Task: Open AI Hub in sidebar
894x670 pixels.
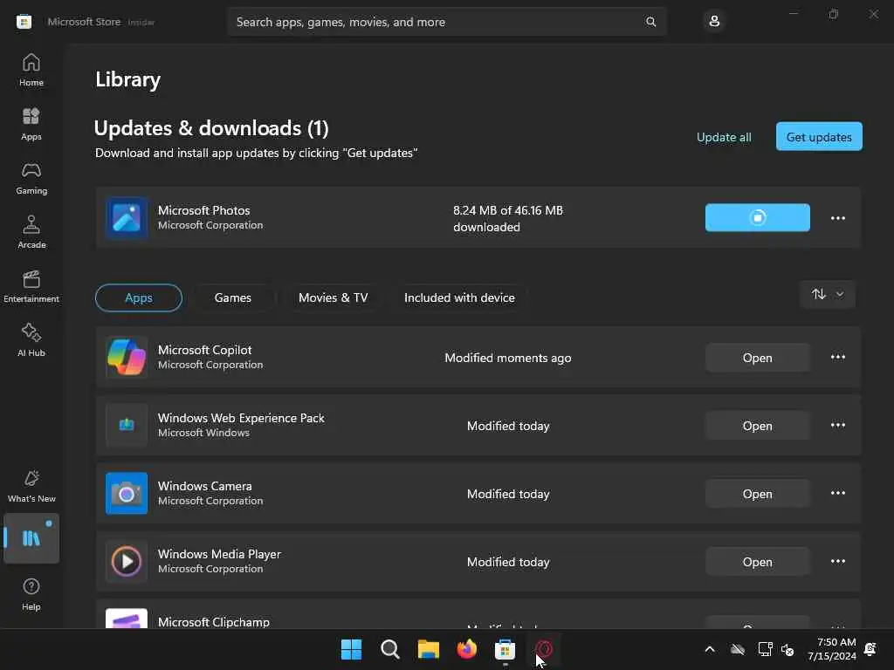Action: point(31,340)
